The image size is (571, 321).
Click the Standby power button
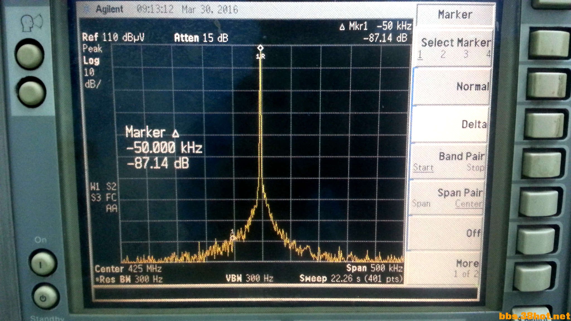click(45, 296)
